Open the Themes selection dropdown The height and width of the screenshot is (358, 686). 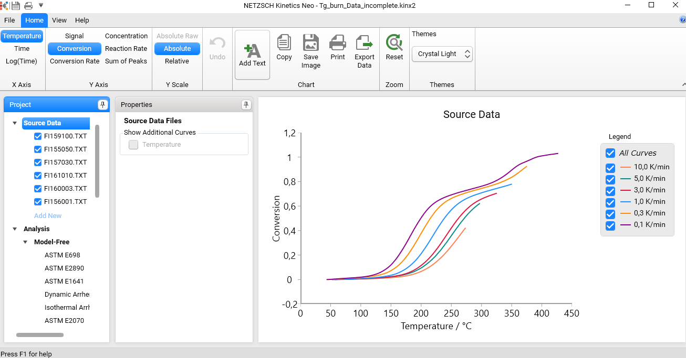pos(466,53)
